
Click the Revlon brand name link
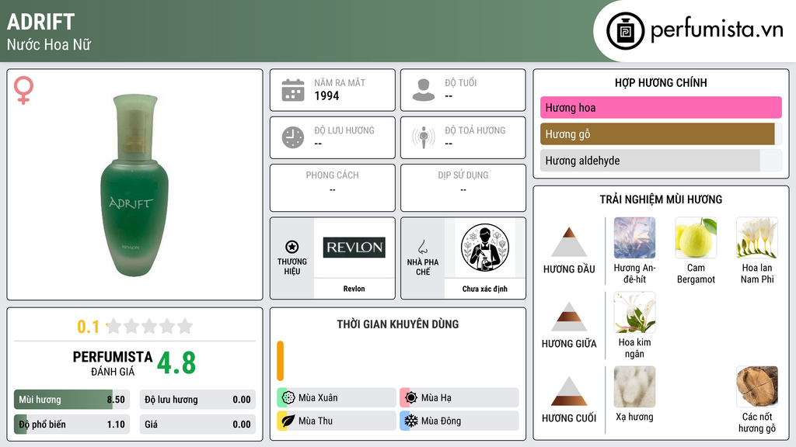click(x=354, y=289)
